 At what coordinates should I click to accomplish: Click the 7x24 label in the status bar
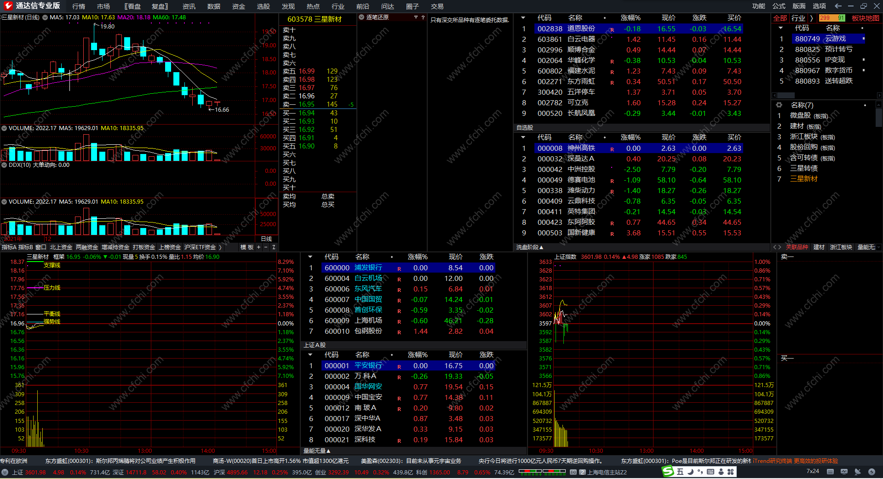pyautogui.click(x=813, y=471)
